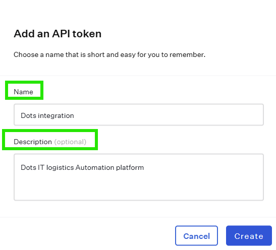The image size is (276, 250).
Task: Click the Description field label
Action: click(33, 142)
